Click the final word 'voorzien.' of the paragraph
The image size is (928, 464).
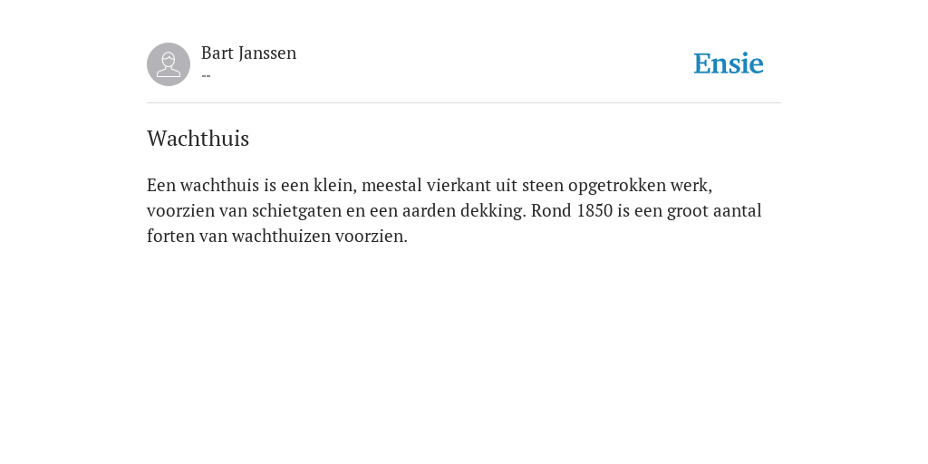[372, 237]
